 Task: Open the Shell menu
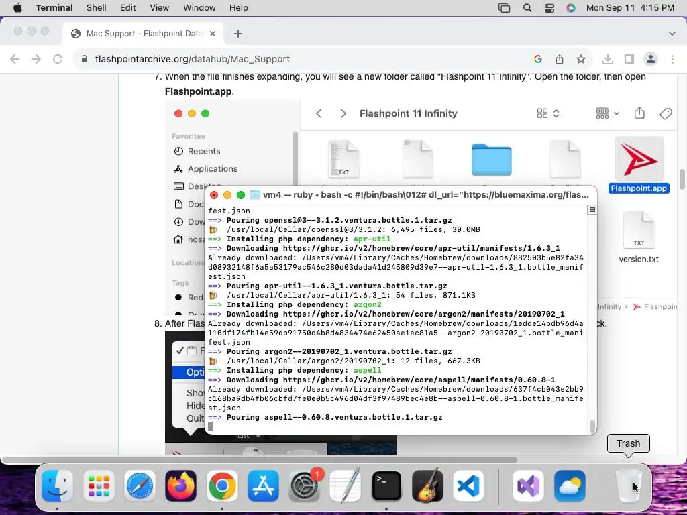pyautogui.click(x=97, y=8)
